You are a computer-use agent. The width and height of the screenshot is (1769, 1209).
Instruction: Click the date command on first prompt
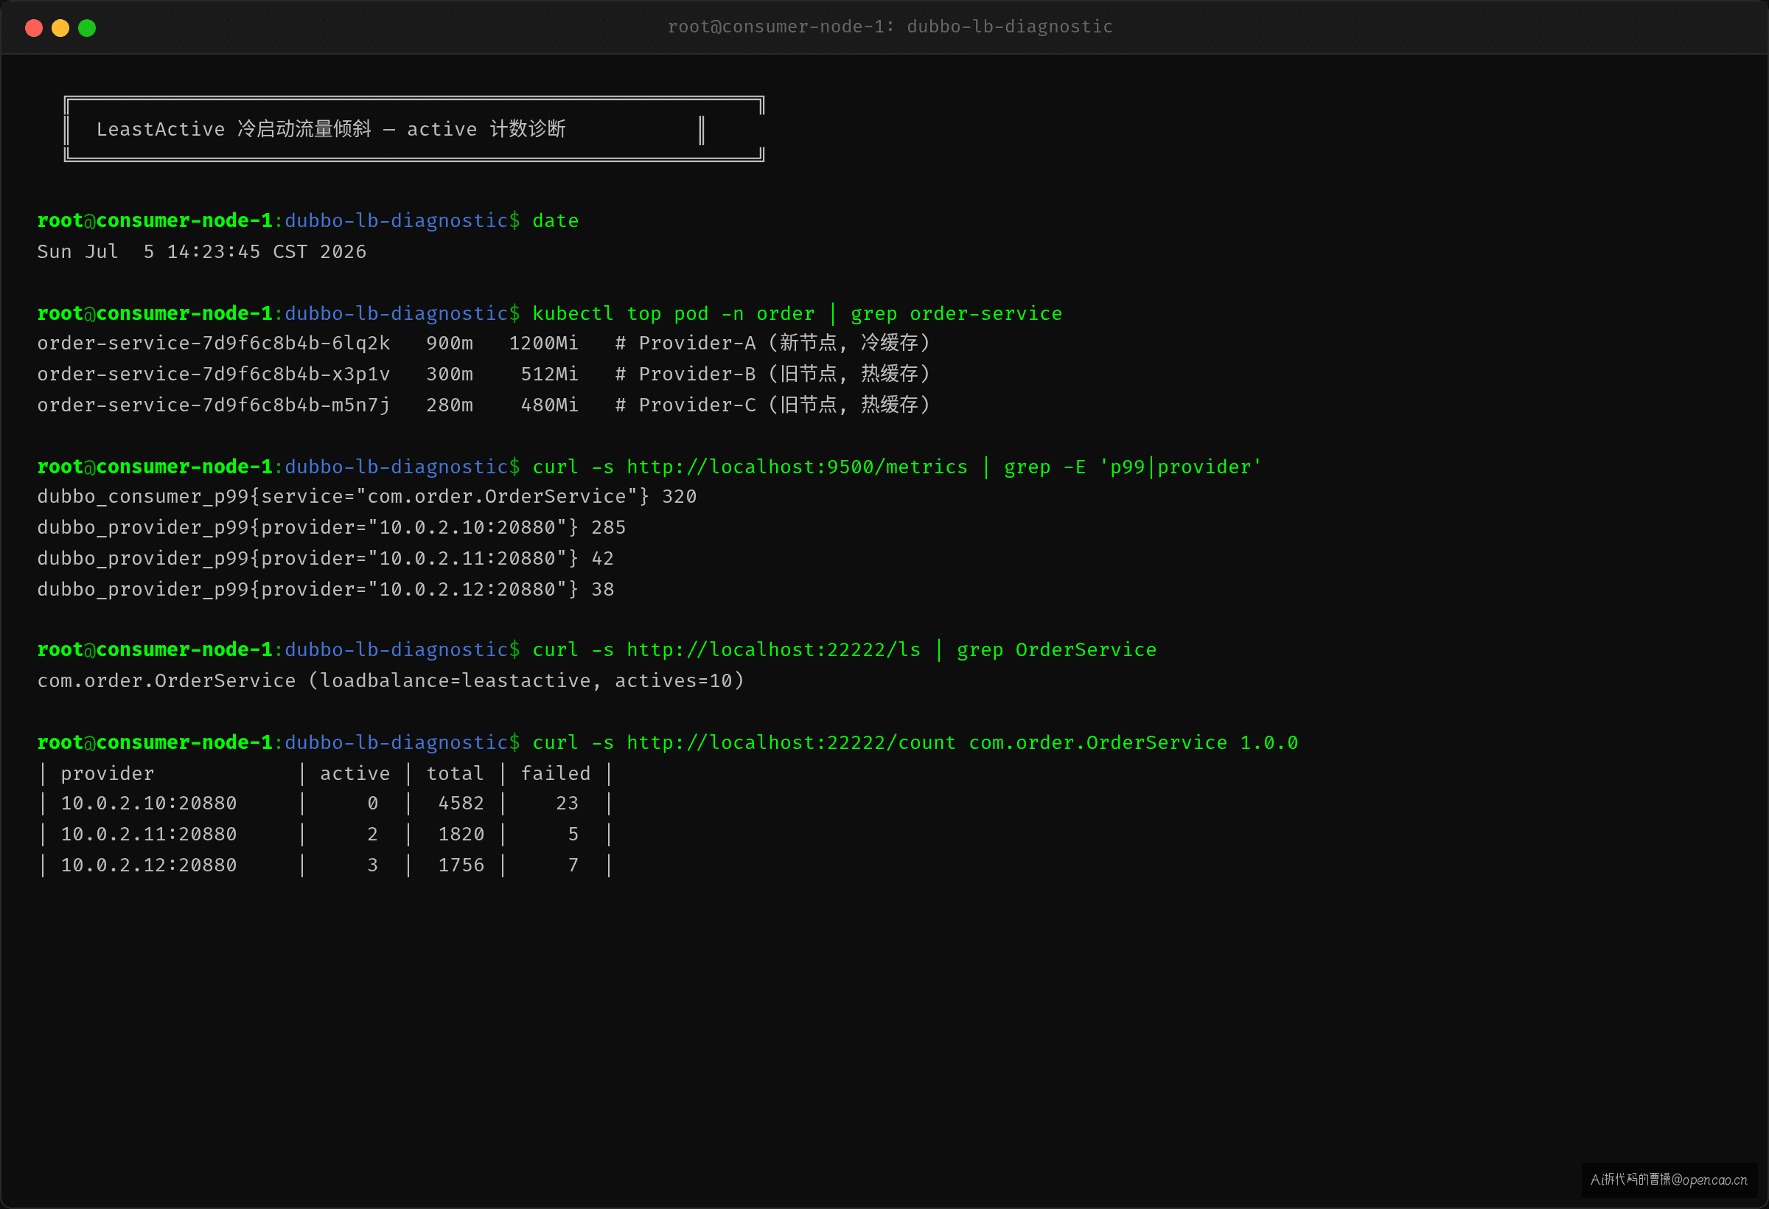click(556, 220)
